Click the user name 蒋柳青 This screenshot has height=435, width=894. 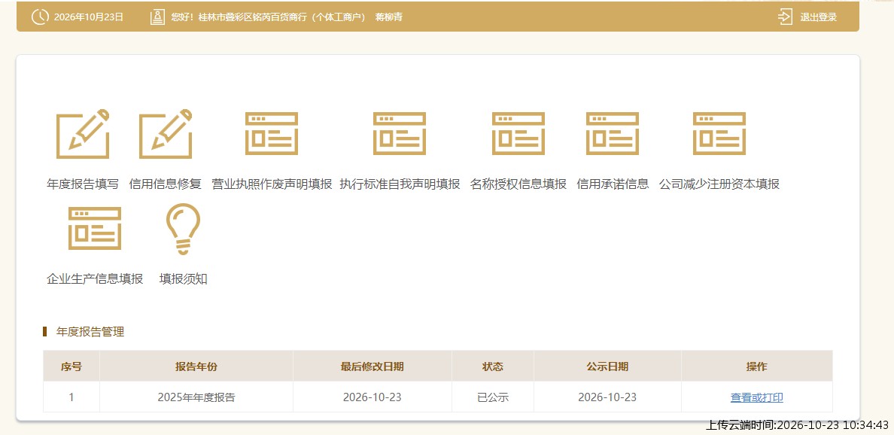pyautogui.click(x=389, y=17)
